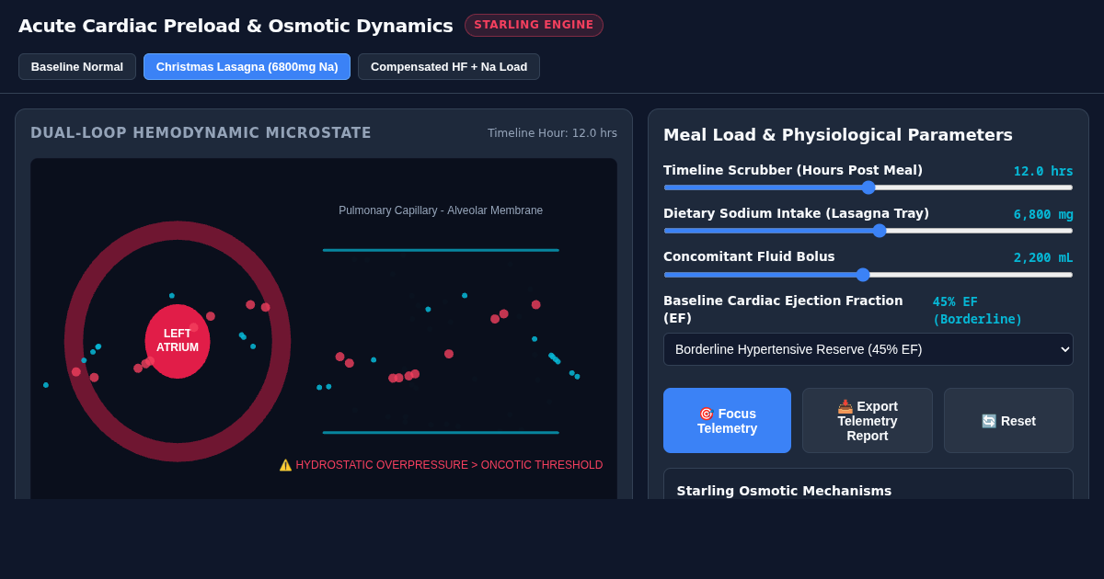The height and width of the screenshot is (579, 1104).
Task: Click 'Meal Load & Physiological Parameters' heading
Action: 838,135
